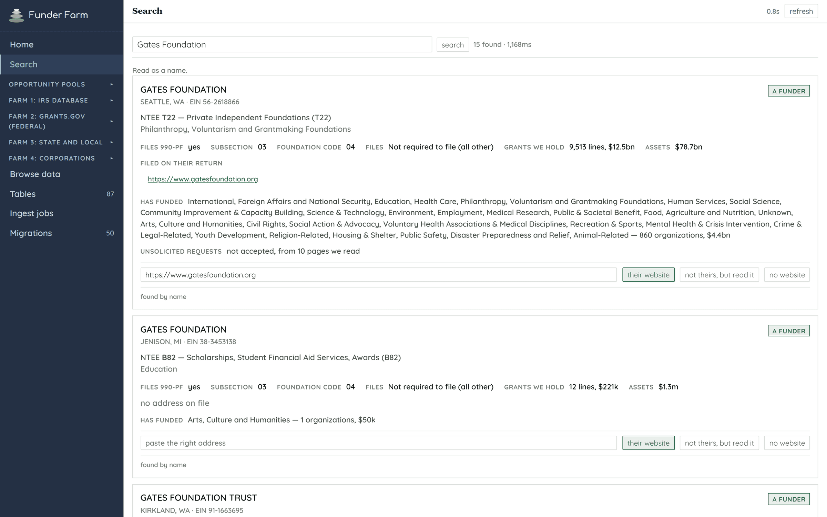Click assets value '$78.7bn'
The width and height of the screenshot is (827, 517).
coord(688,147)
